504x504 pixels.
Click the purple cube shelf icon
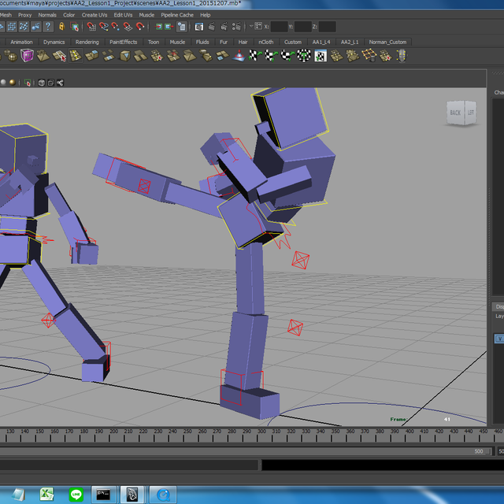28,55
